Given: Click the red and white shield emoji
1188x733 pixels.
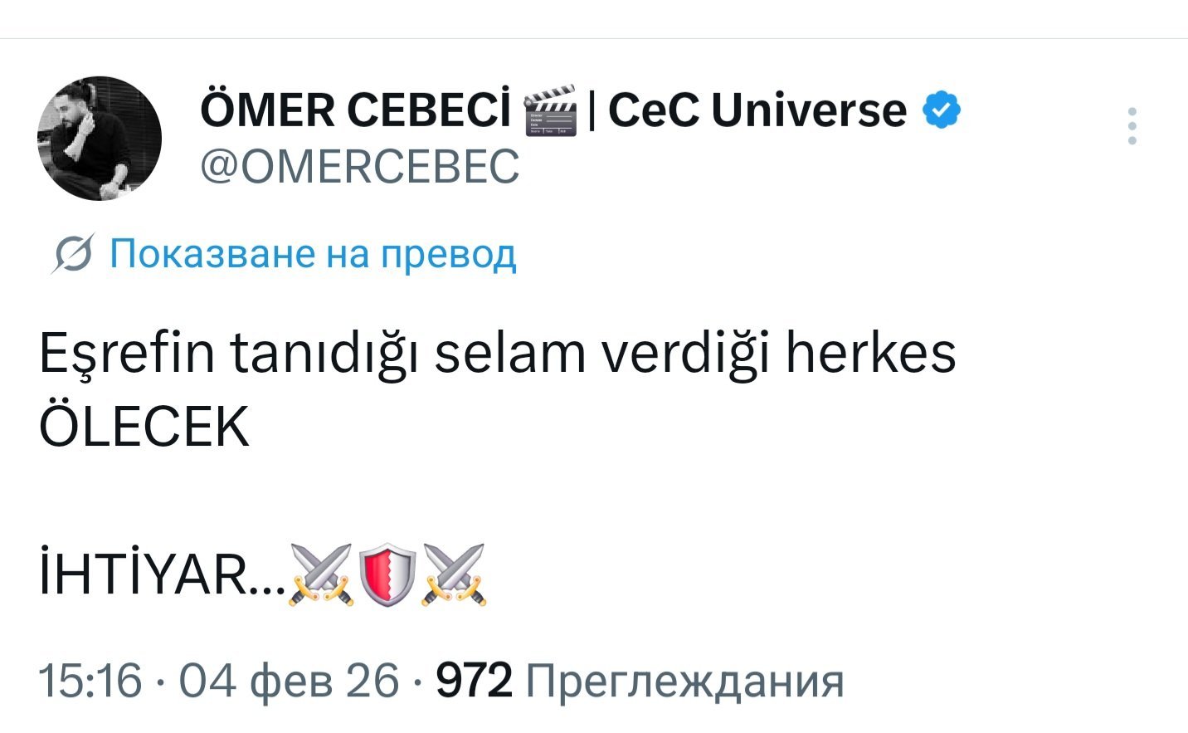Looking at the screenshot, I should 387,574.
